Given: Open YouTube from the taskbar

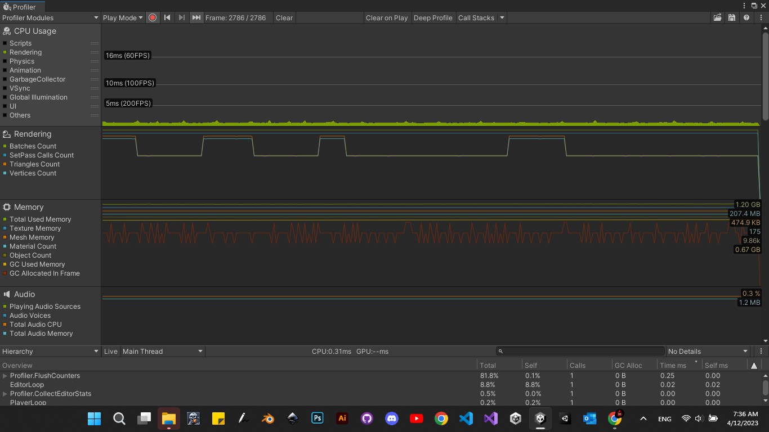Looking at the screenshot, I should point(417,418).
